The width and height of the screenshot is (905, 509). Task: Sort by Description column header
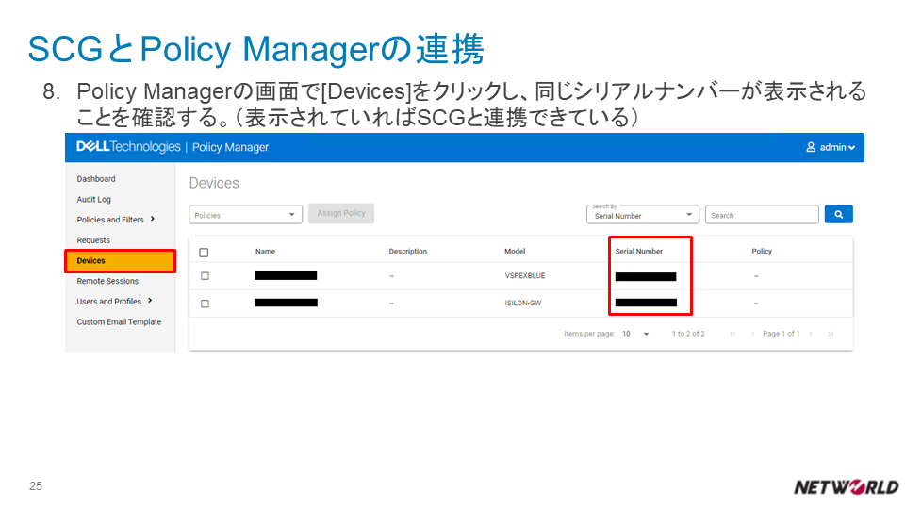pyautogui.click(x=407, y=251)
